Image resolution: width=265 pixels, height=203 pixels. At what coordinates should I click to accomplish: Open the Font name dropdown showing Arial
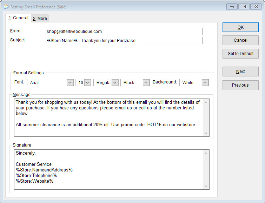pos(50,83)
